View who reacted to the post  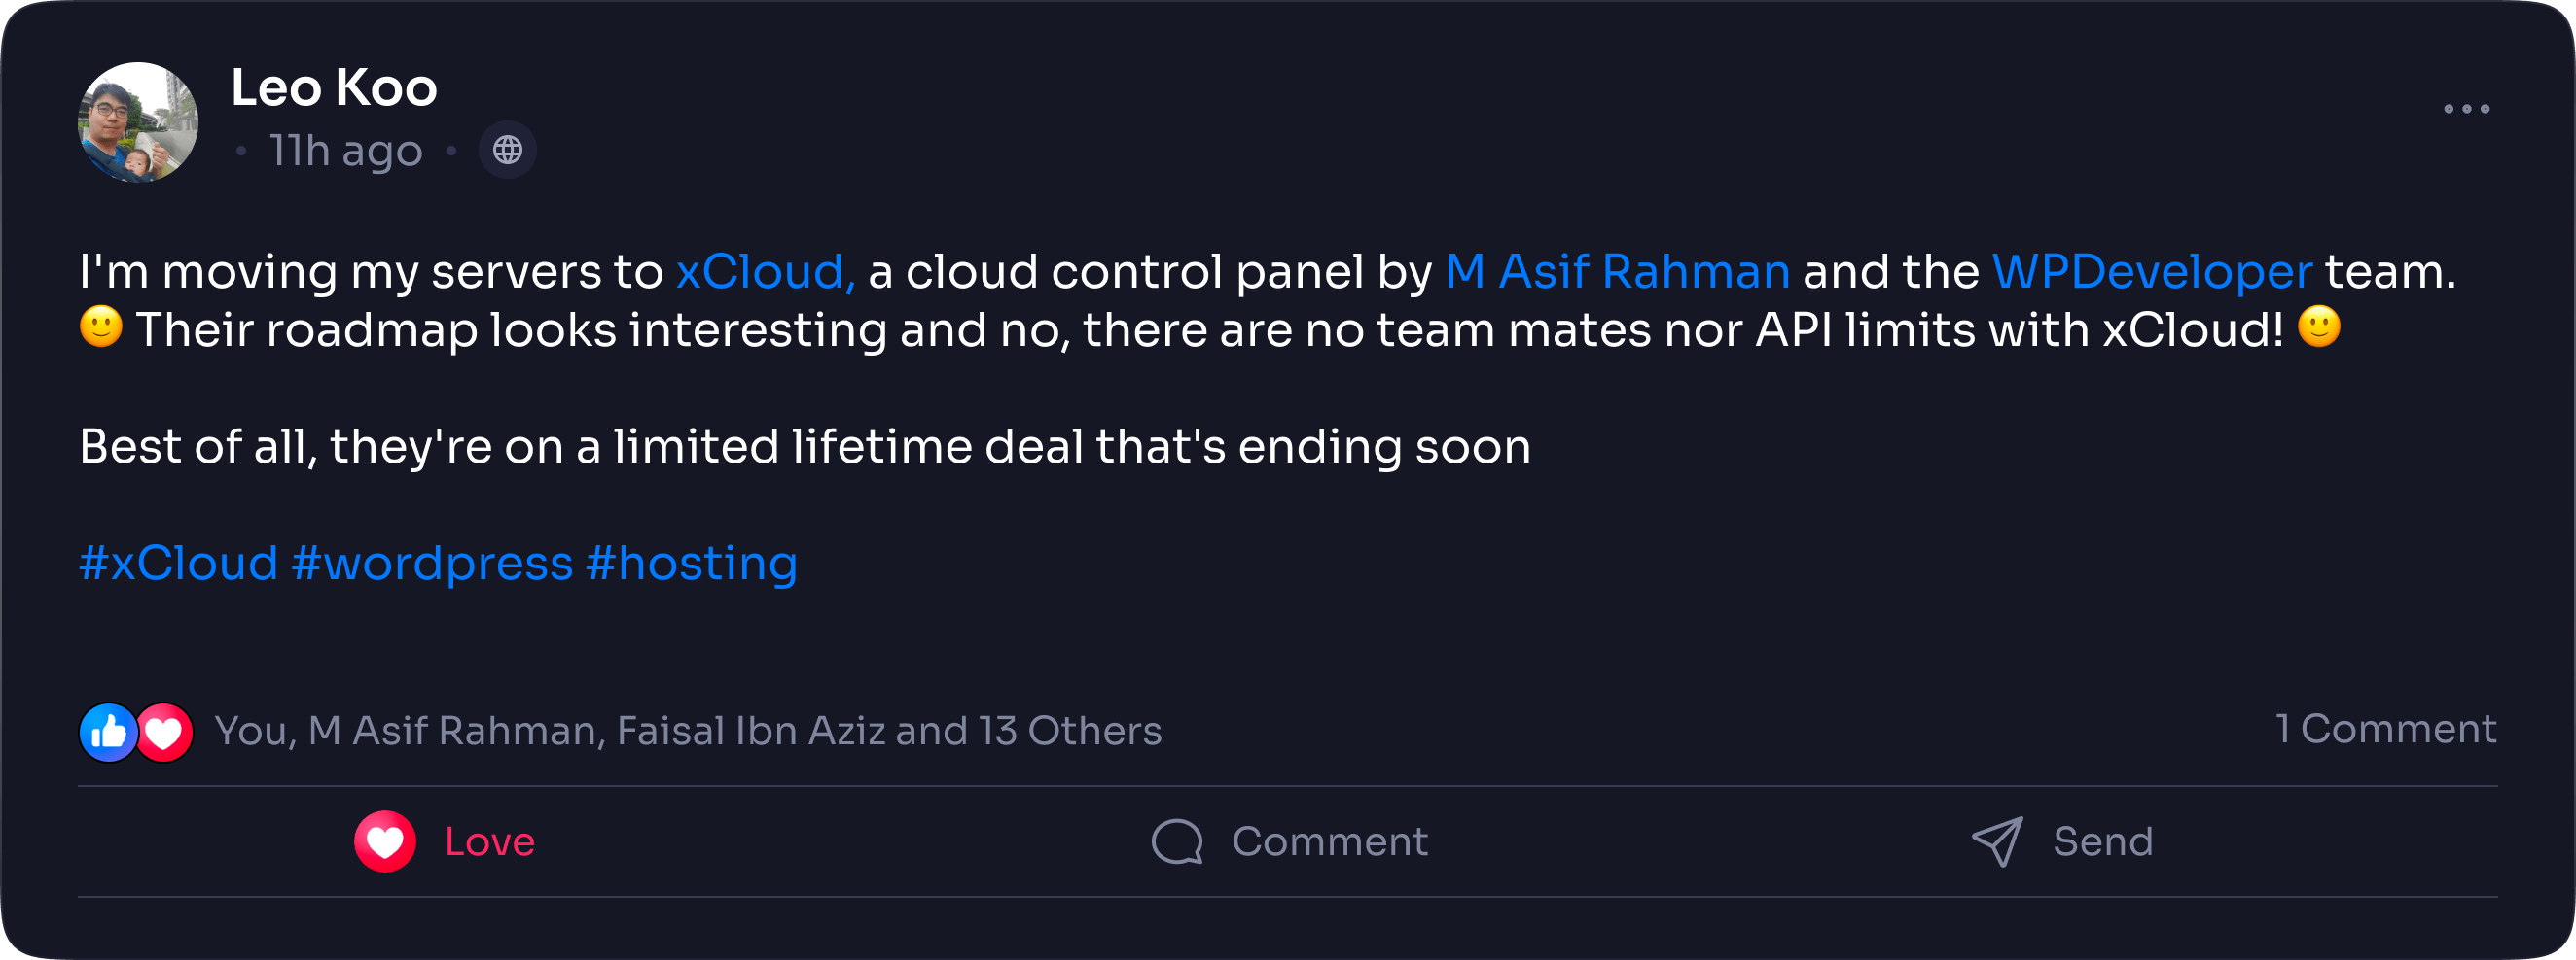(x=688, y=732)
